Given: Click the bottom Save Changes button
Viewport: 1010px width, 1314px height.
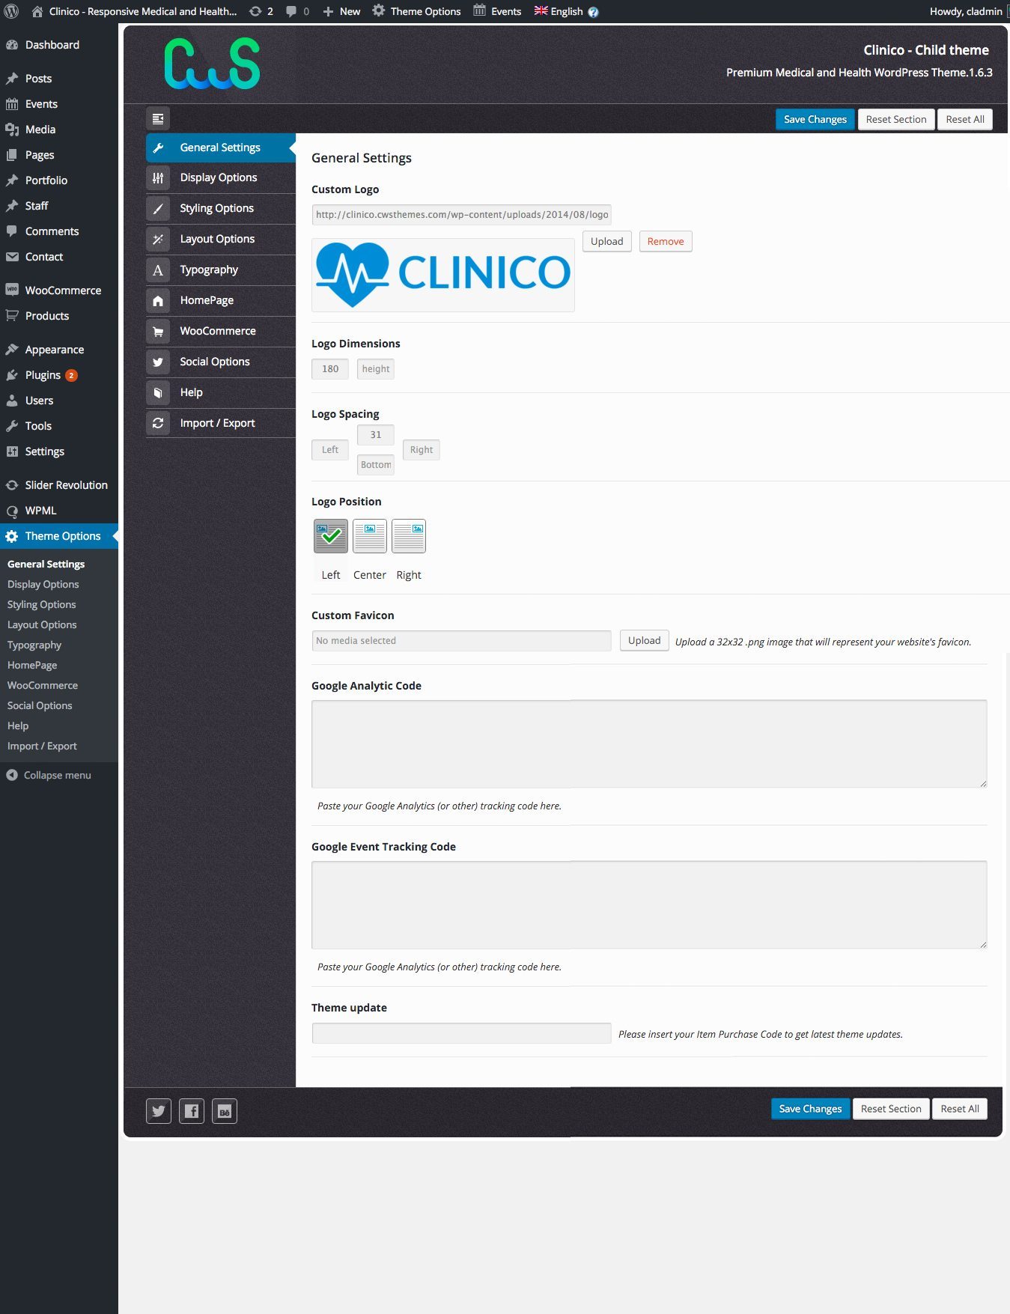Looking at the screenshot, I should (810, 1109).
